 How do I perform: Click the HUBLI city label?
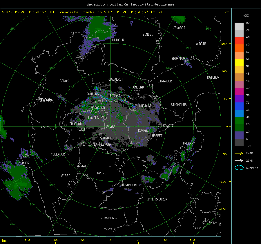81,129
